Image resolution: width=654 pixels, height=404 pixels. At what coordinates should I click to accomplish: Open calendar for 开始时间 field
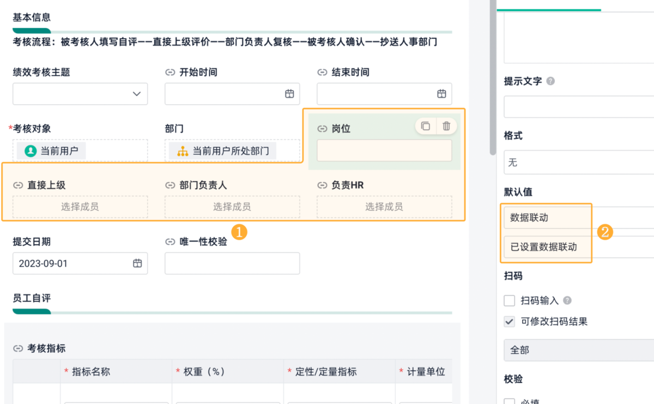coord(289,94)
